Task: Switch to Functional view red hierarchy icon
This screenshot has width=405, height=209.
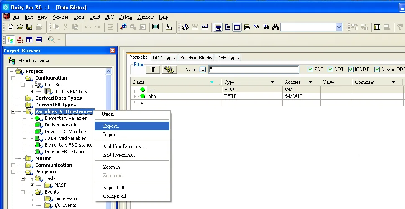Action: click(20, 39)
